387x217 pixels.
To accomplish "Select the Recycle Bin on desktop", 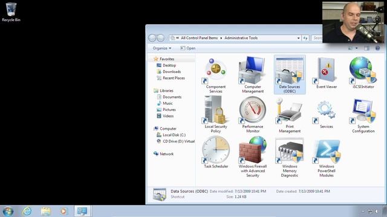I will [11, 12].
